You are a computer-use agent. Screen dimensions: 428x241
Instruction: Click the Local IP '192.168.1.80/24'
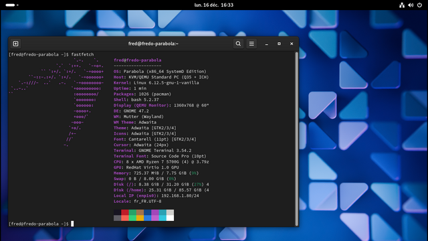(x=180, y=195)
